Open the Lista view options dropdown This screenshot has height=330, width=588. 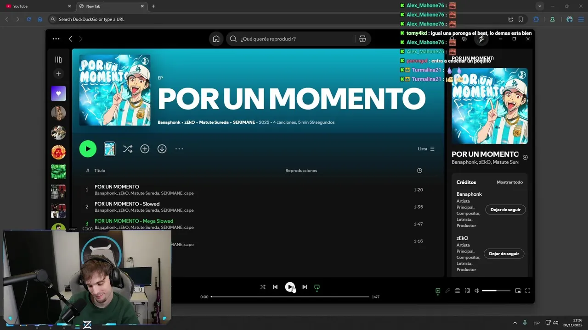tap(426, 149)
